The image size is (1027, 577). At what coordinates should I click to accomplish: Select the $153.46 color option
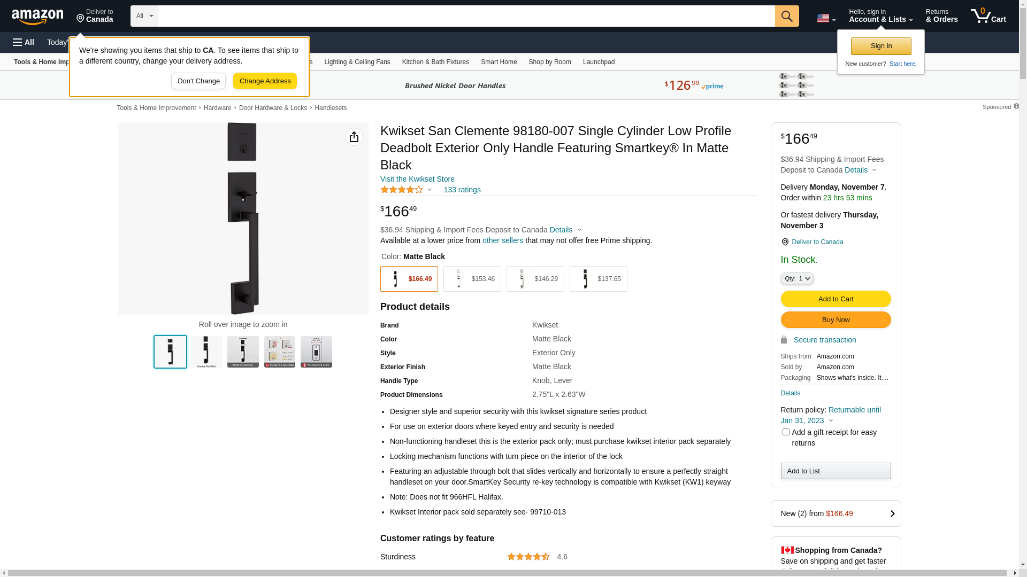coord(472,279)
